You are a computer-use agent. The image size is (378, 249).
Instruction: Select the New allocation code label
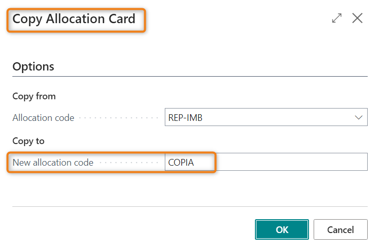(x=53, y=163)
